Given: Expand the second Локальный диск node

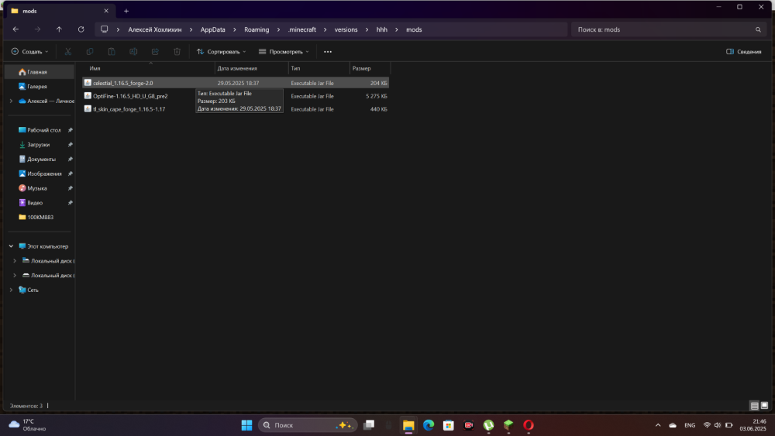Looking at the screenshot, I should [14, 275].
